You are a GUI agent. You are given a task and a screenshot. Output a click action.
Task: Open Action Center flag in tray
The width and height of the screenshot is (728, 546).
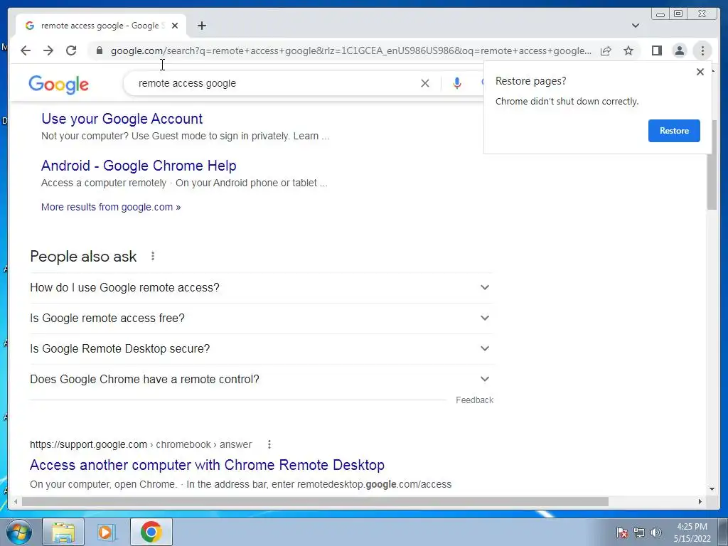(622, 532)
